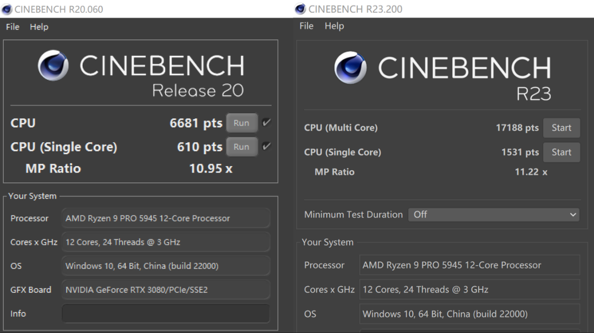Click the R23 Processor name field
This screenshot has height=333, width=594.
[x=469, y=265]
